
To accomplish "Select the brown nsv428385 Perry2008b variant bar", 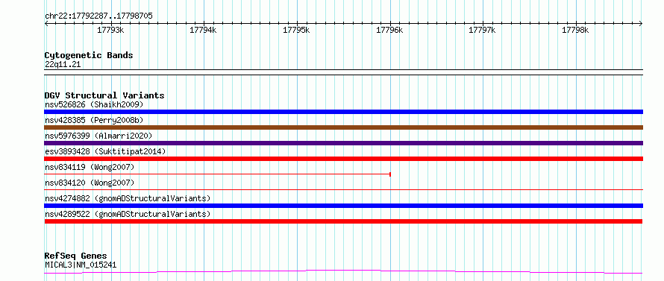I will point(343,127).
